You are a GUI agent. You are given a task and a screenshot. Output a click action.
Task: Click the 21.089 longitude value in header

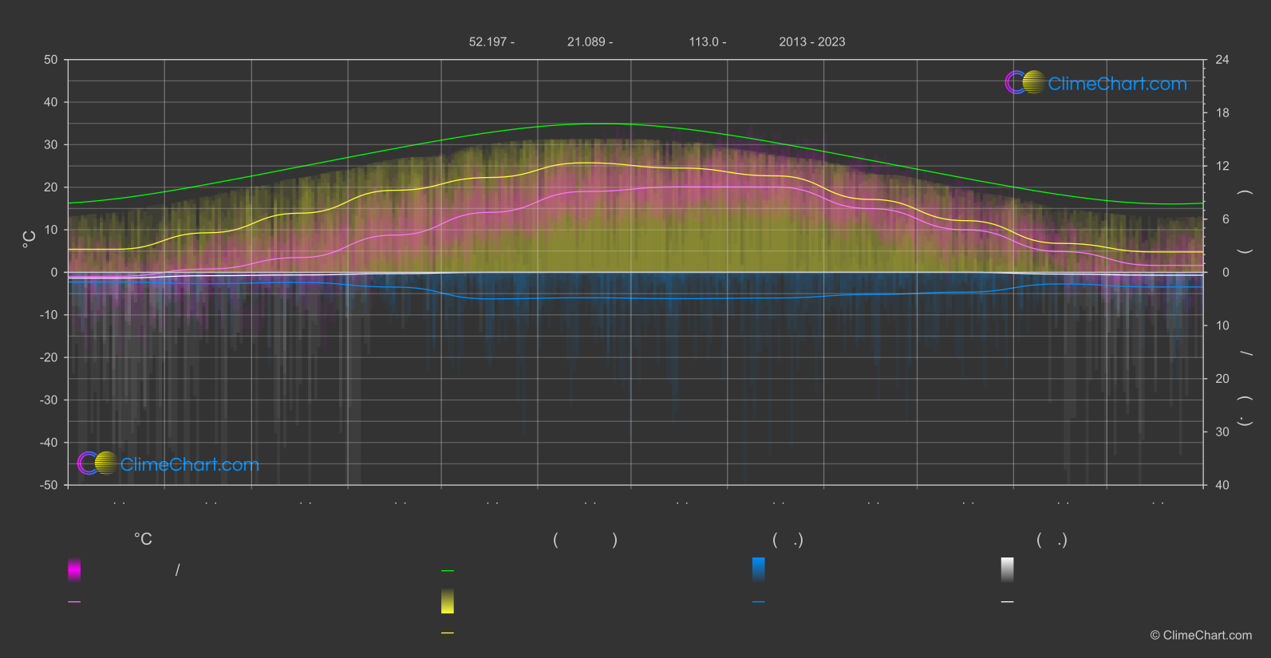[590, 41]
